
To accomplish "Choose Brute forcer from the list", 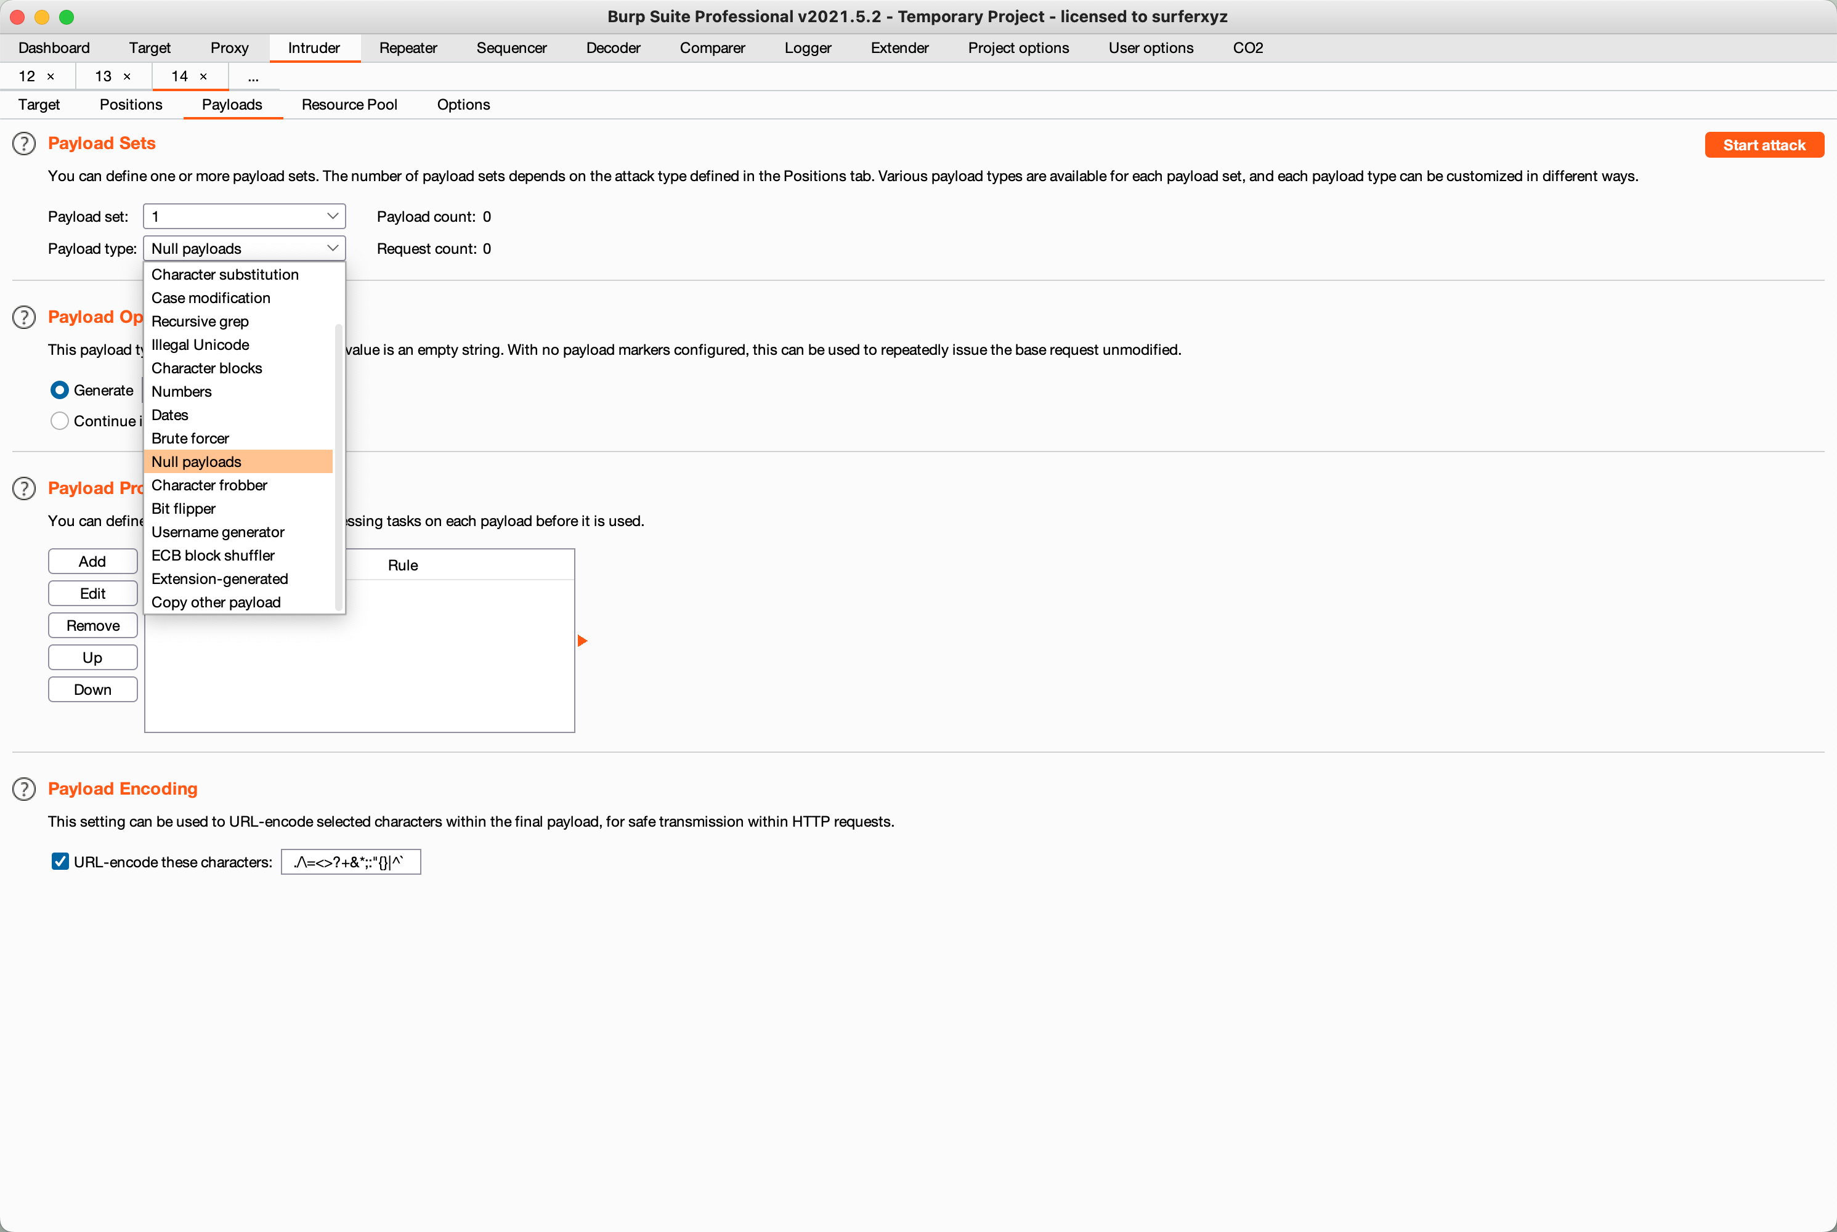I will click(190, 439).
